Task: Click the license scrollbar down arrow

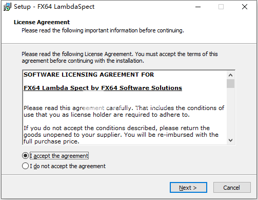Action: pos(230,140)
